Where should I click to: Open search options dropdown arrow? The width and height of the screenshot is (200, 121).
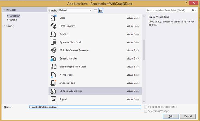[x=196, y=10]
